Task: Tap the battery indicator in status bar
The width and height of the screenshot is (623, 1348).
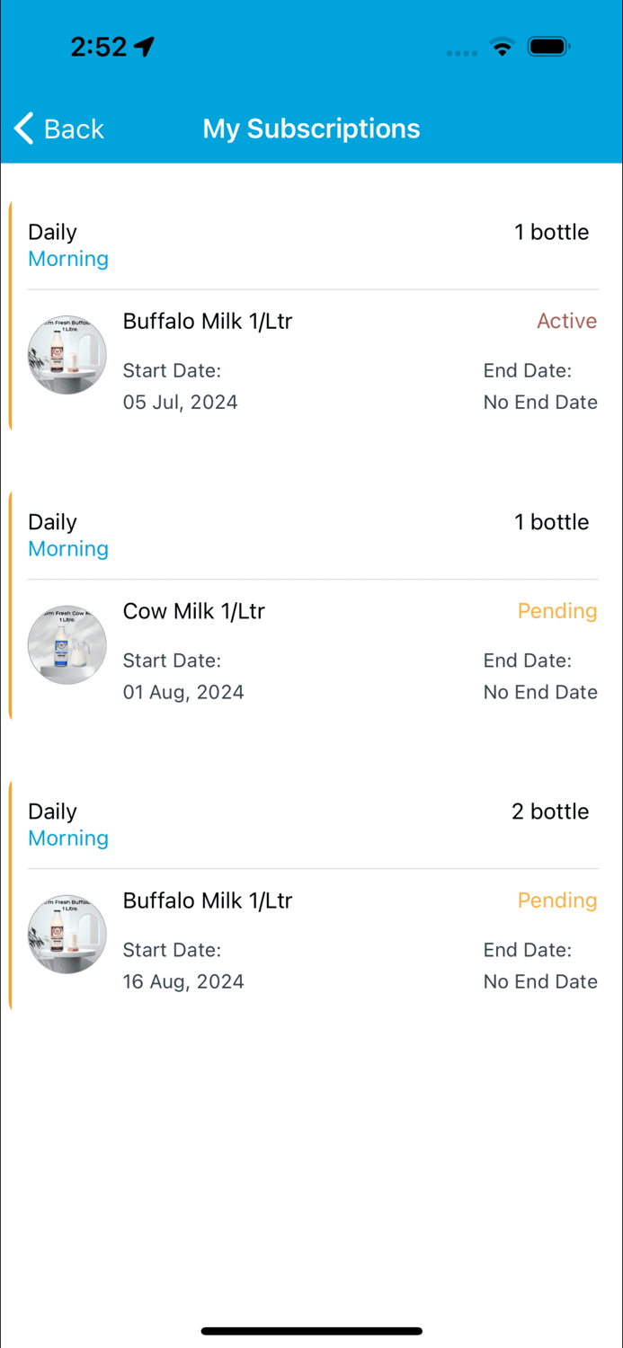Action: pyautogui.click(x=548, y=46)
